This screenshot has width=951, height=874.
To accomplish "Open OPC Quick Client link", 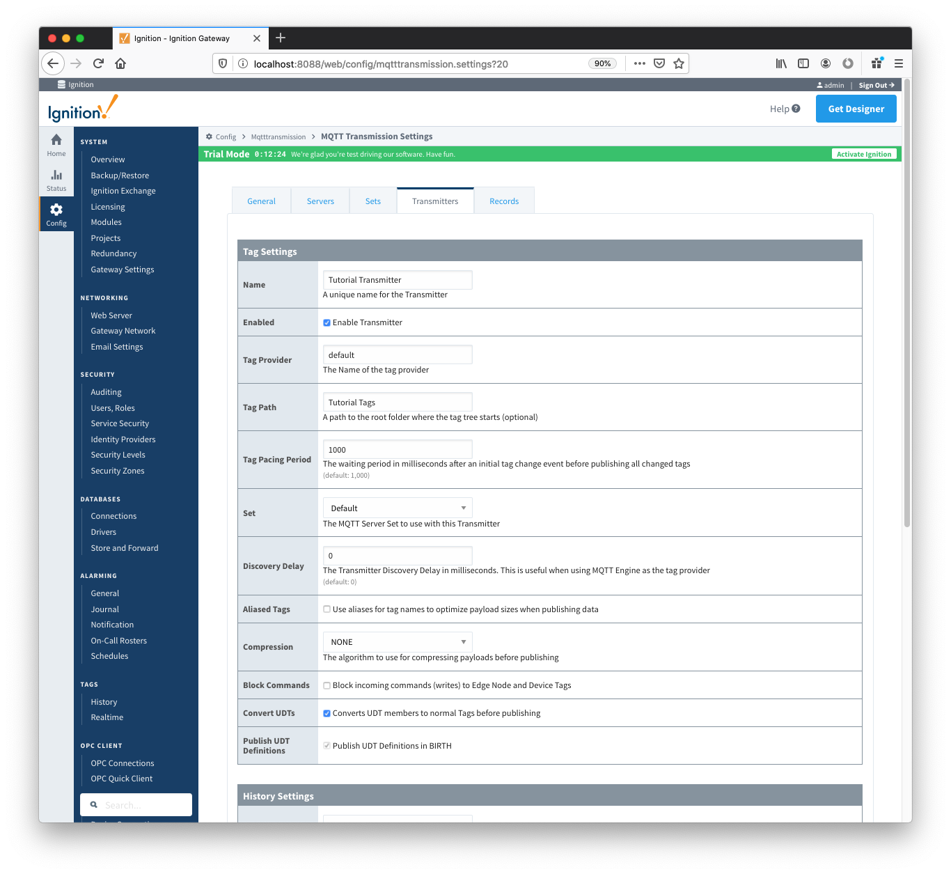I will click(x=122, y=779).
